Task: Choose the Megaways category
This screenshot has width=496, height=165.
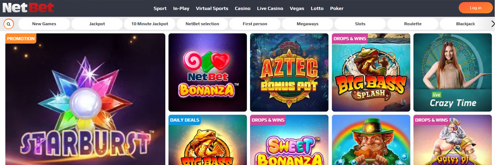Action: [x=308, y=24]
